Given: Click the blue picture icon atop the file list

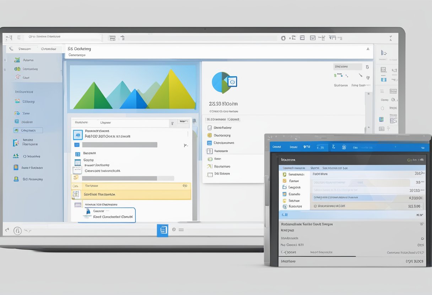Looking at the screenshot, I should [x=78, y=135].
